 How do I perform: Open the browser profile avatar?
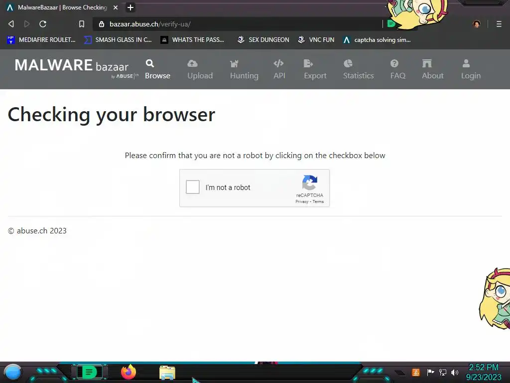coord(477,24)
